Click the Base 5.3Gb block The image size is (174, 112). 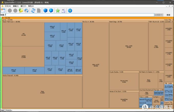tap(149, 81)
